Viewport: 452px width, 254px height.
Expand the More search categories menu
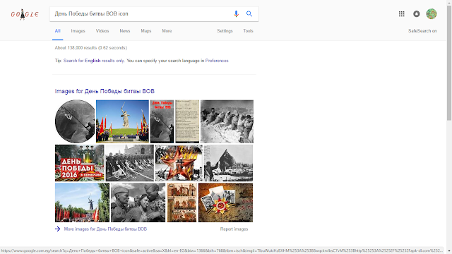pos(167,31)
